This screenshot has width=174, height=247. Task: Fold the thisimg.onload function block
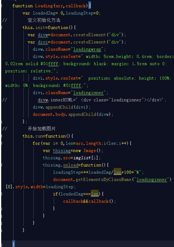click(1, 165)
